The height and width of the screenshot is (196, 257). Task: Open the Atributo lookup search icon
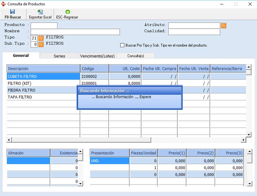pos(223,25)
